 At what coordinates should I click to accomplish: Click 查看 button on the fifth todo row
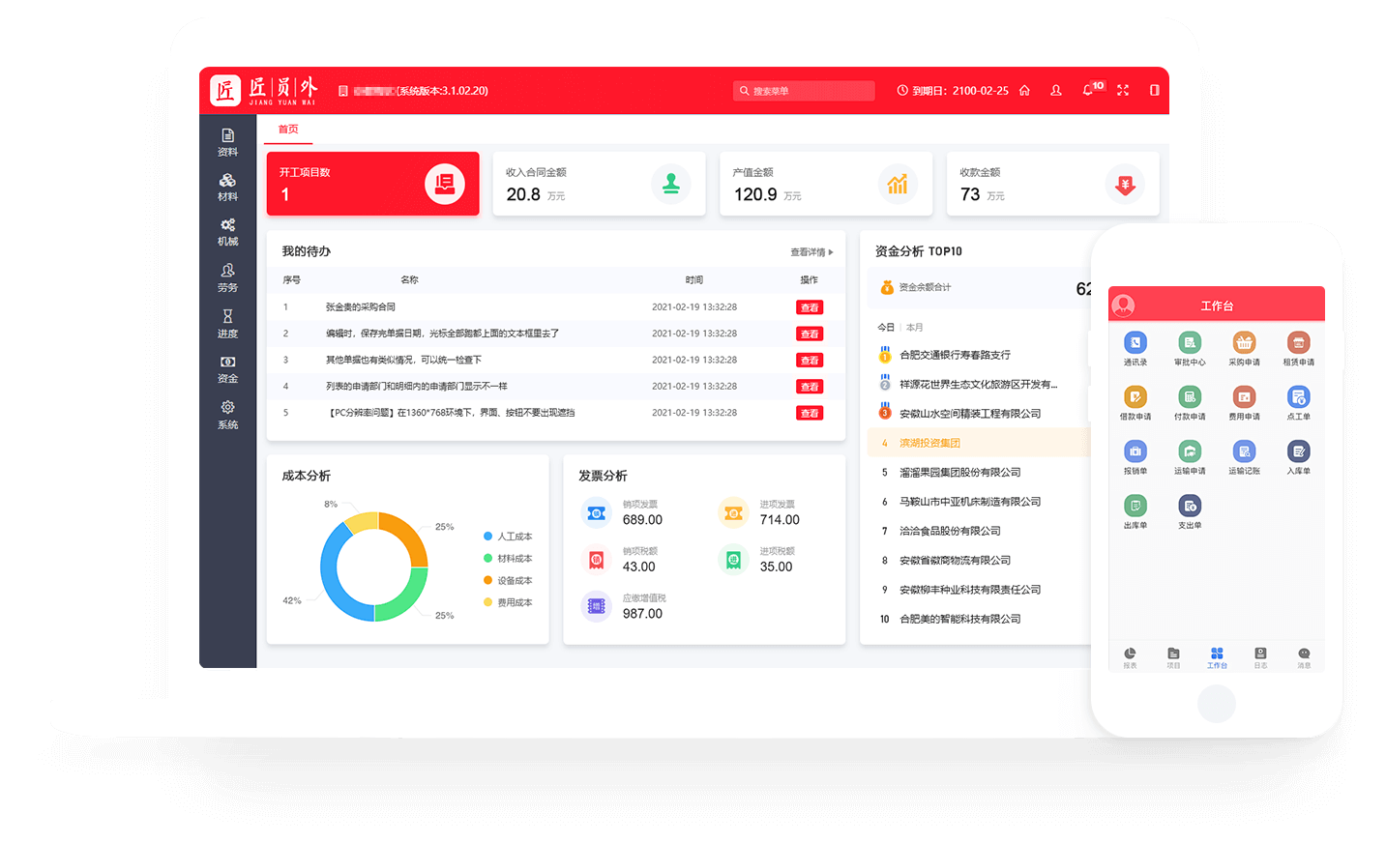[x=810, y=413]
